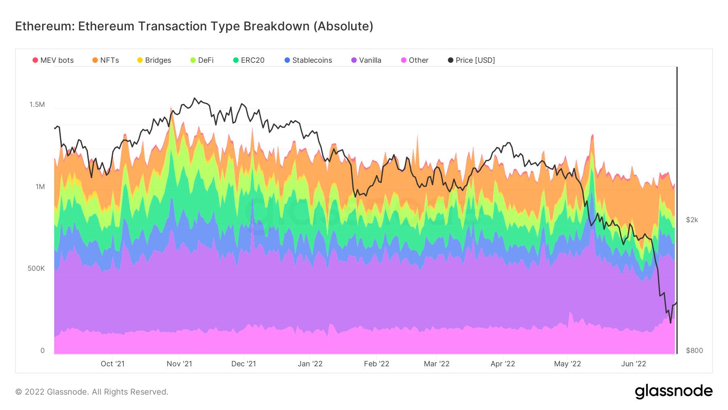Click the green ERC20 legend dot

pos(236,60)
